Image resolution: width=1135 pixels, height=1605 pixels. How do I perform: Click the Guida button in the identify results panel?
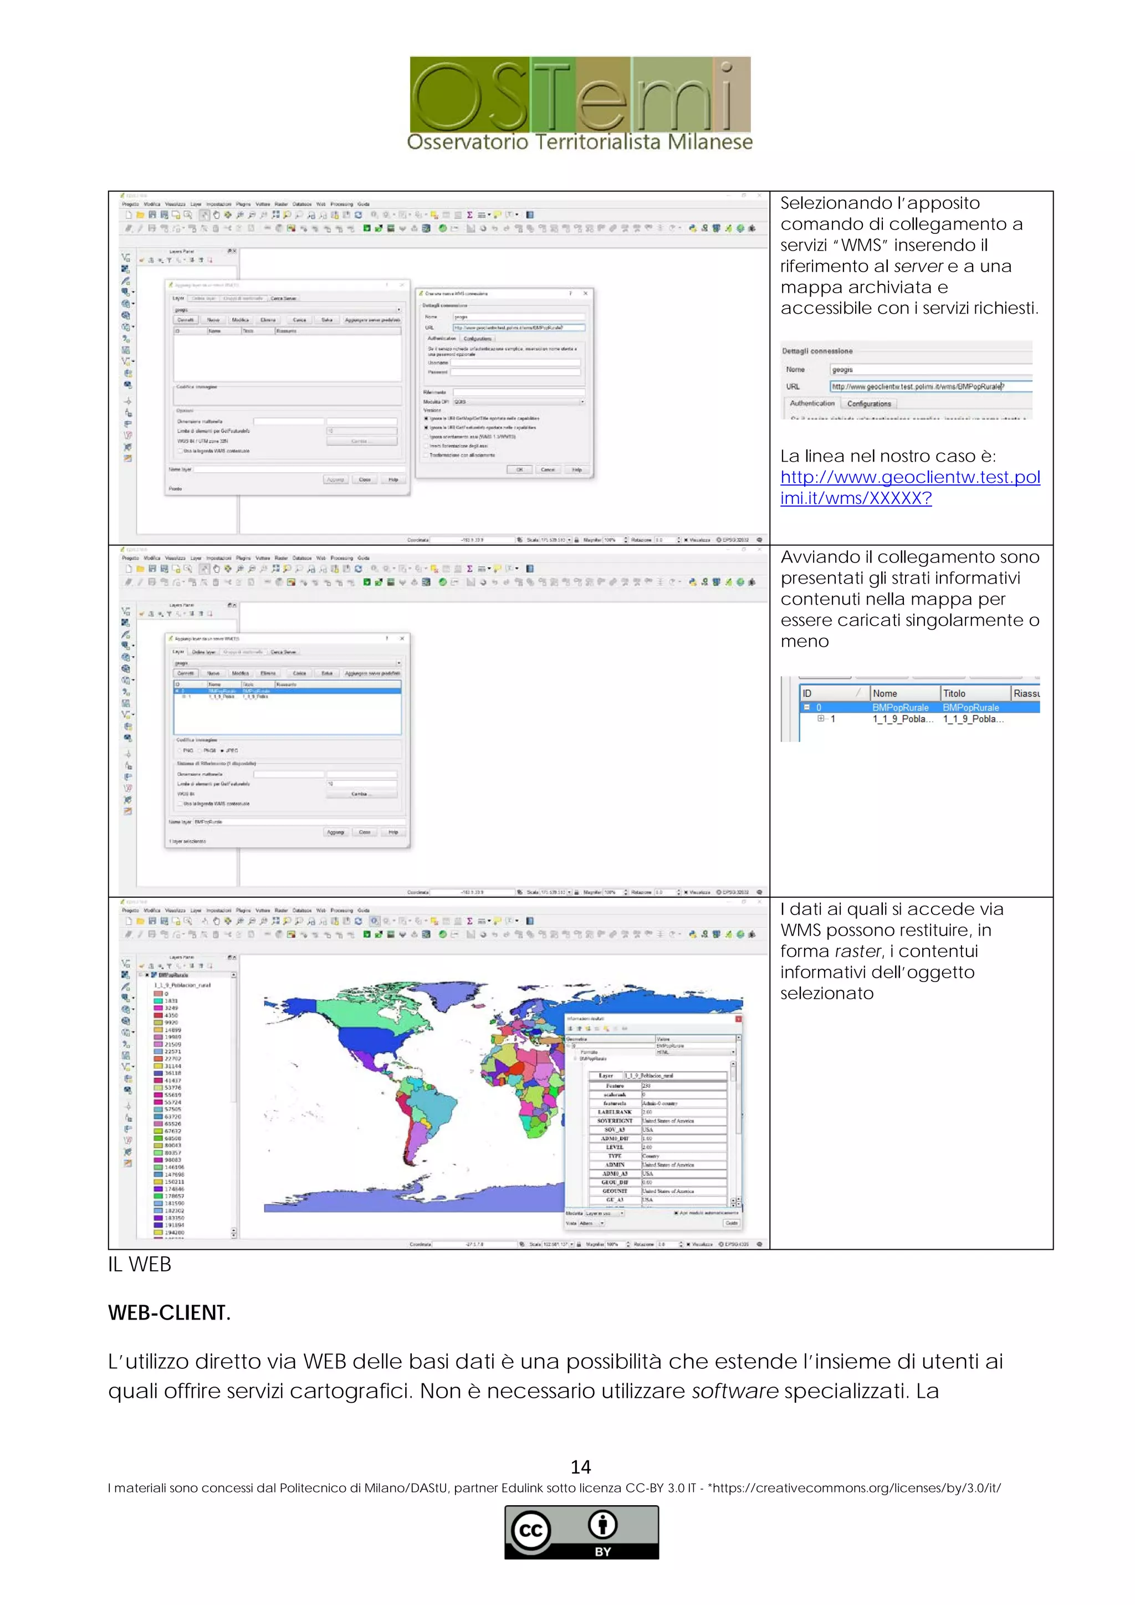[732, 1223]
